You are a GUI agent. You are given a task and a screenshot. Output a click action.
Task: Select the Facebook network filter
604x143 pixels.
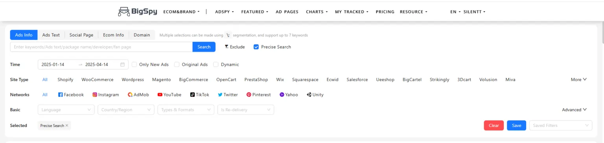71,95
